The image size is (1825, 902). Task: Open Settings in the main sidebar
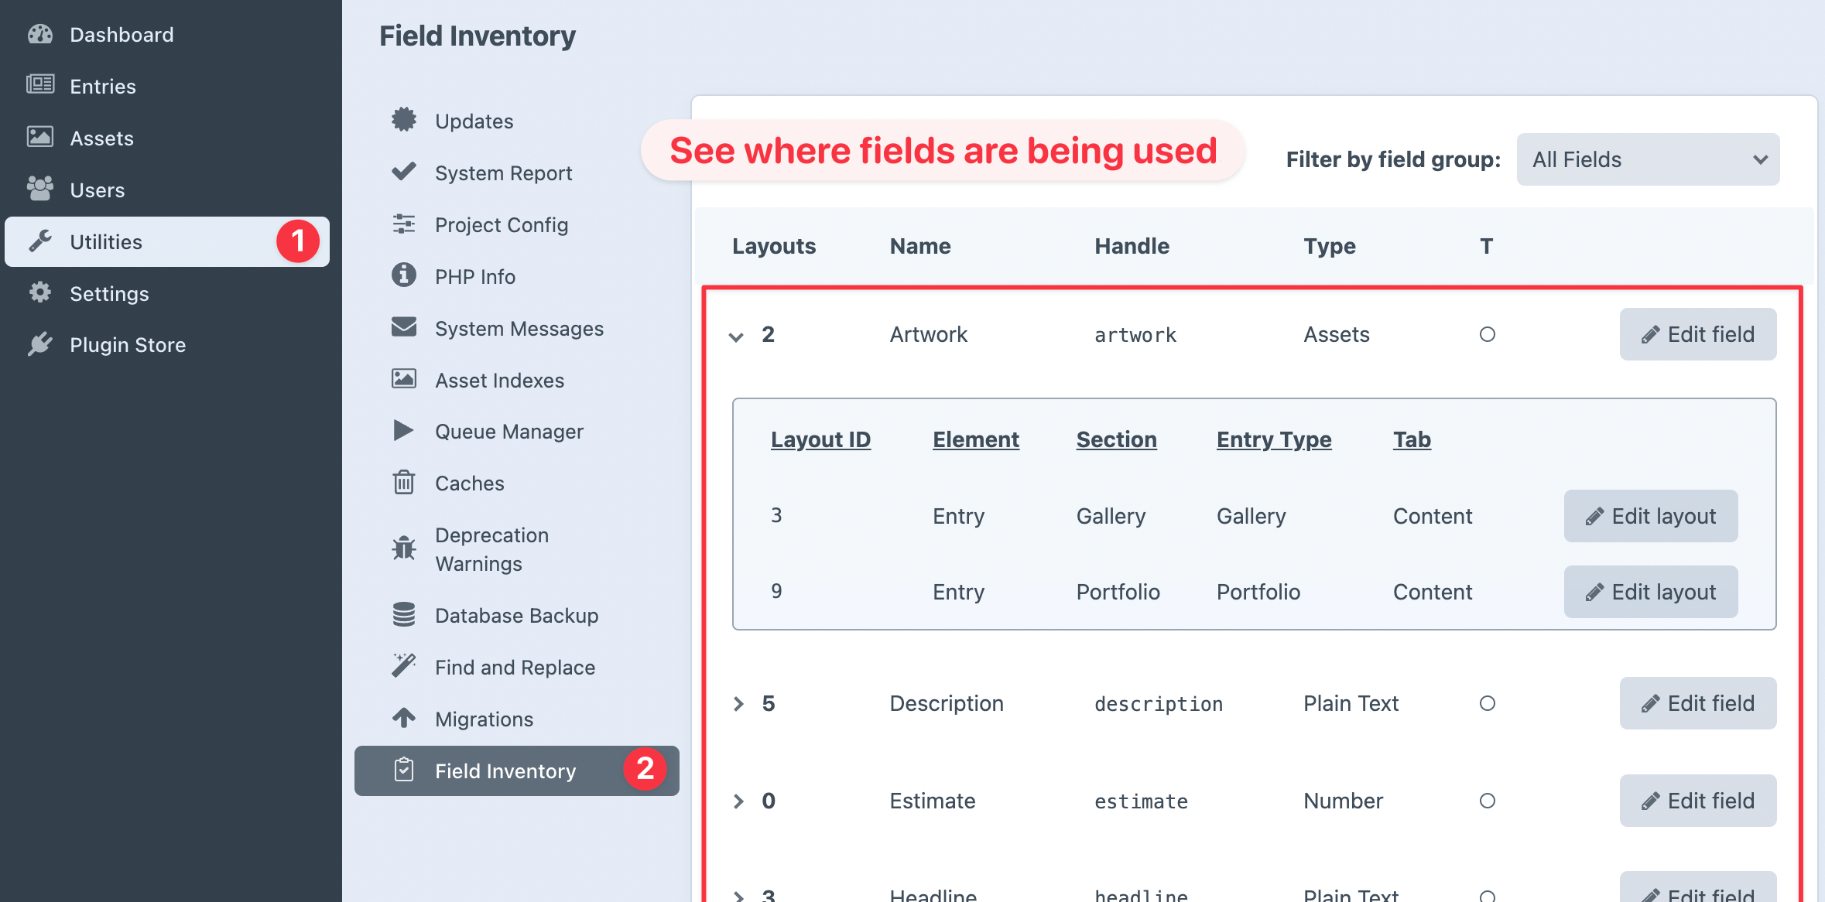point(109,293)
